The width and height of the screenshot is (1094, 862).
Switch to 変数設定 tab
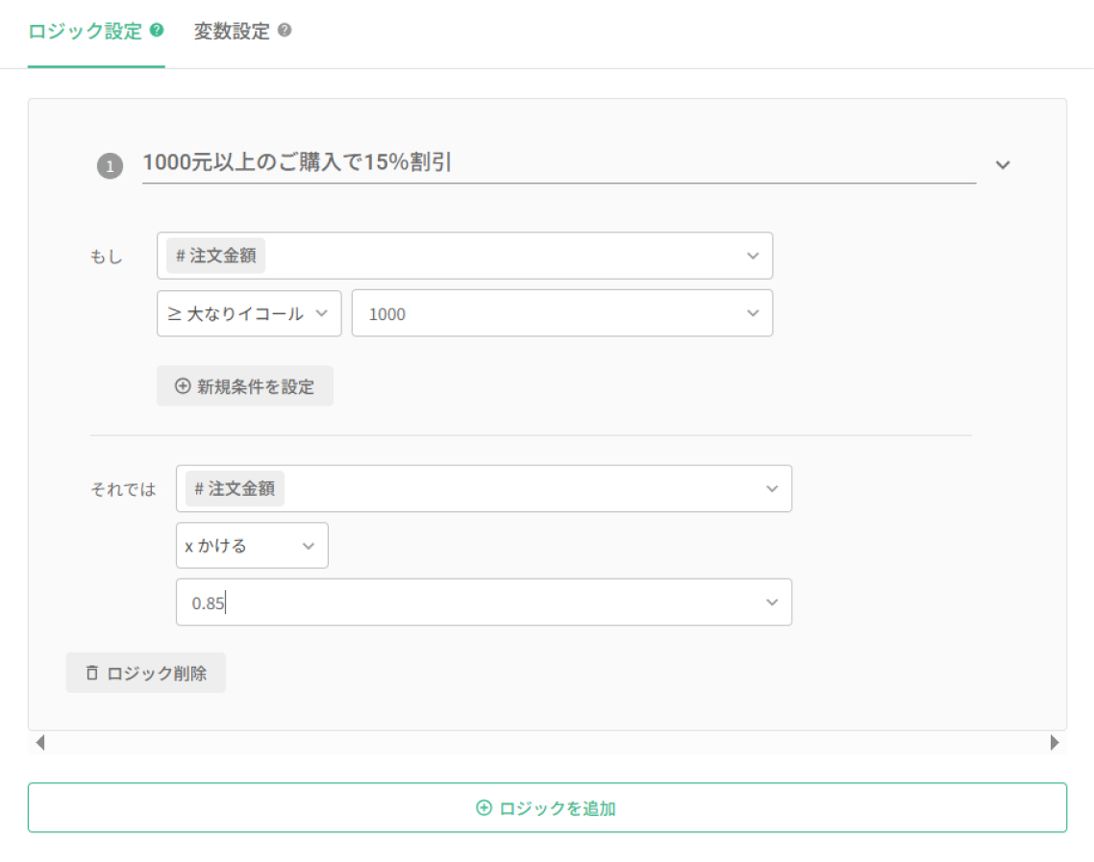click(x=232, y=32)
